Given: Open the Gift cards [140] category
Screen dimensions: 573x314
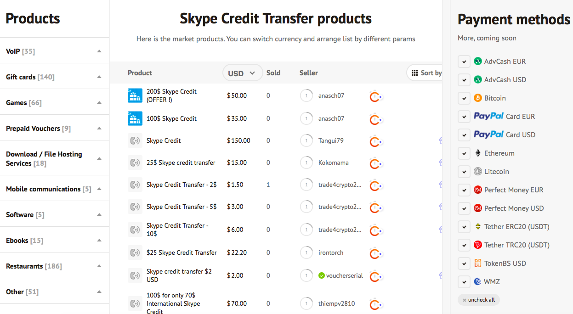Looking at the screenshot, I should (30, 77).
